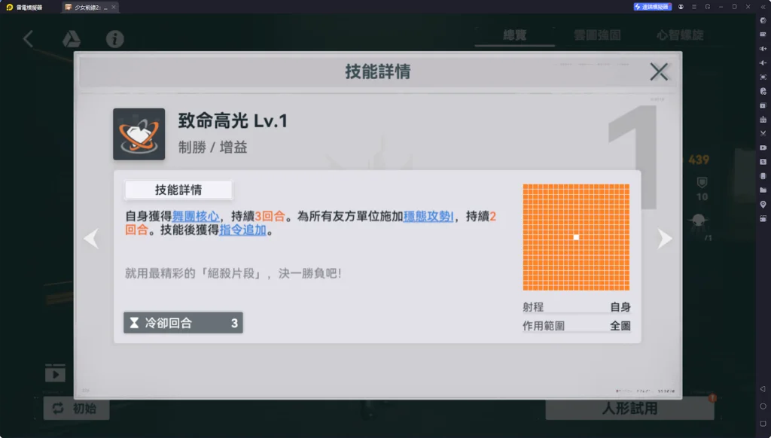Click the video playback icon at lower left
This screenshot has width=771, height=438.
point(55,373)
